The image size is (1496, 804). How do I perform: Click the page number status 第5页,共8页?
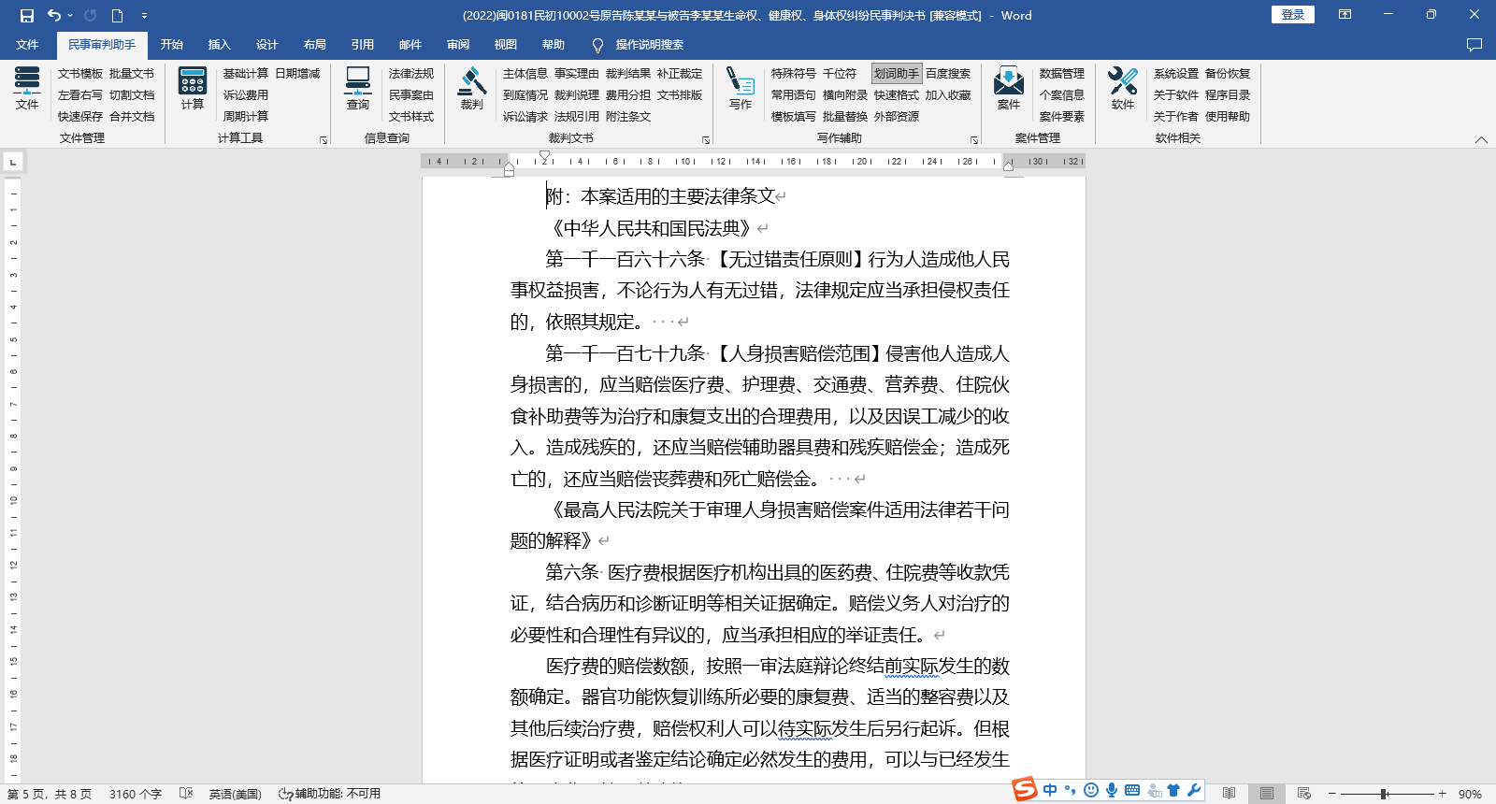[50, 794]
